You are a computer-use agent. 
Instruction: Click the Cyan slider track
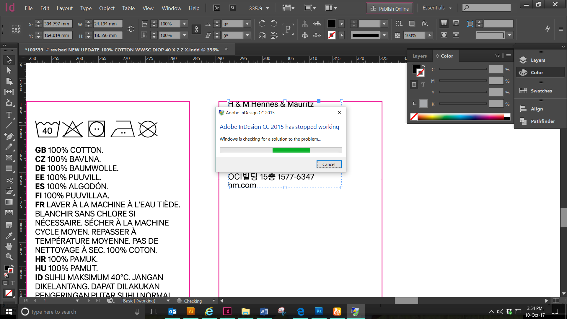click(463, 69)
